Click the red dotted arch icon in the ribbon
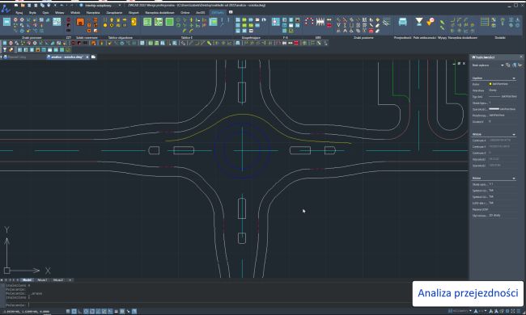The width and height of the screenshot is (526, 315). pyautogui.click(x=309, y=22)
